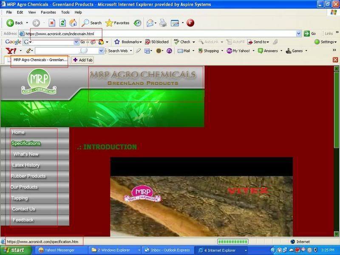Image resolution: width=340 pixels, height=255 pixels.
Task: Click the Yahoo! logo on toolbar
Action: tap(11, 51)
